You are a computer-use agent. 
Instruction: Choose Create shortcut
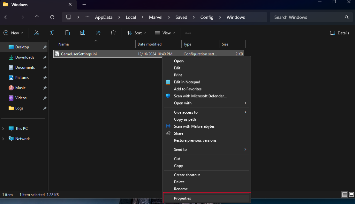[x=207, y=175]
